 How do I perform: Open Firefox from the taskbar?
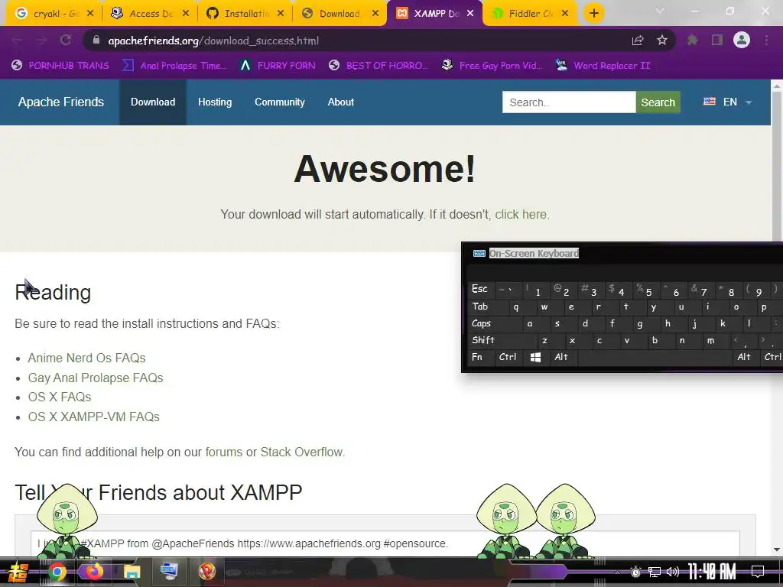[94, 572]
